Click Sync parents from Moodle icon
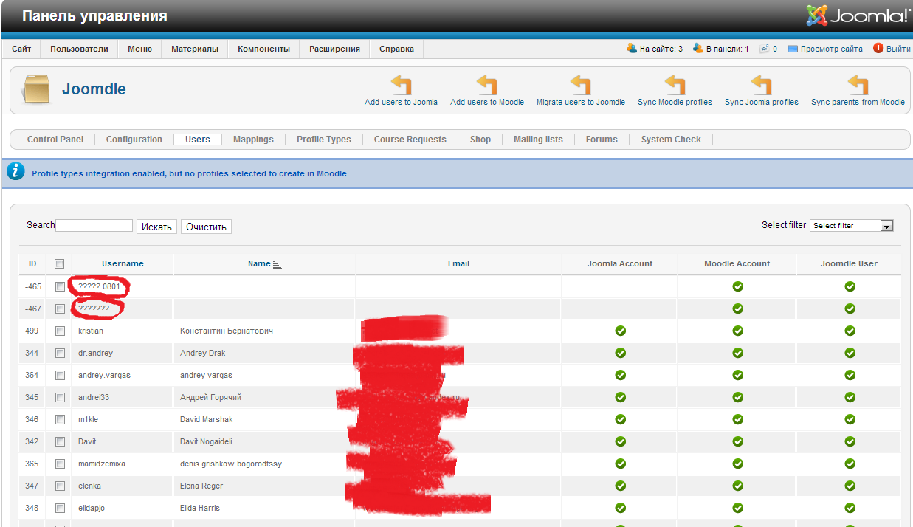 tap(858, 85)
